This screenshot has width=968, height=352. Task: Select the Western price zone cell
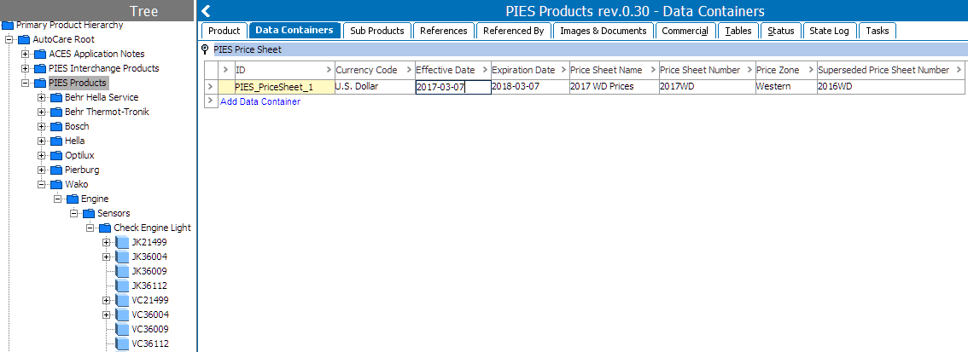click(786, 87)
